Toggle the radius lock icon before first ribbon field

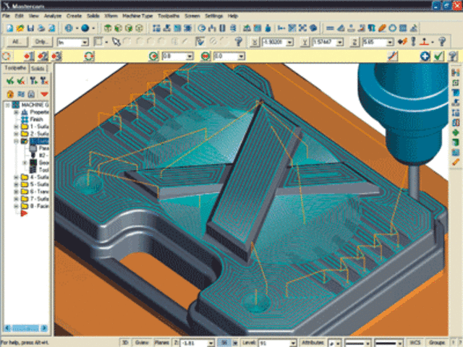[x=153, y=56]
